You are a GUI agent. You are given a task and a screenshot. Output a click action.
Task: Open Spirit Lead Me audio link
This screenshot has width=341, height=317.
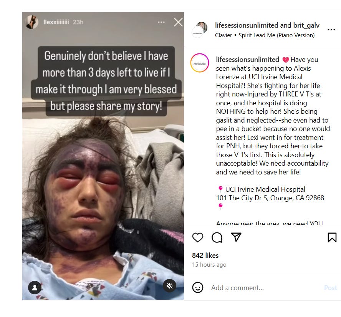(x=276, y=35)
